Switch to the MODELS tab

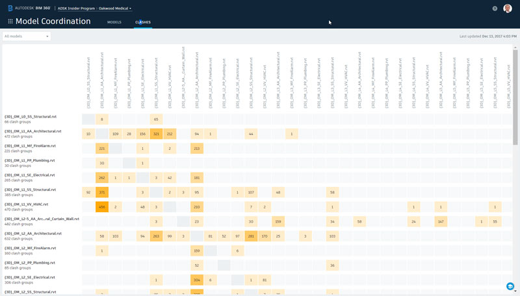tap(114, 22)
